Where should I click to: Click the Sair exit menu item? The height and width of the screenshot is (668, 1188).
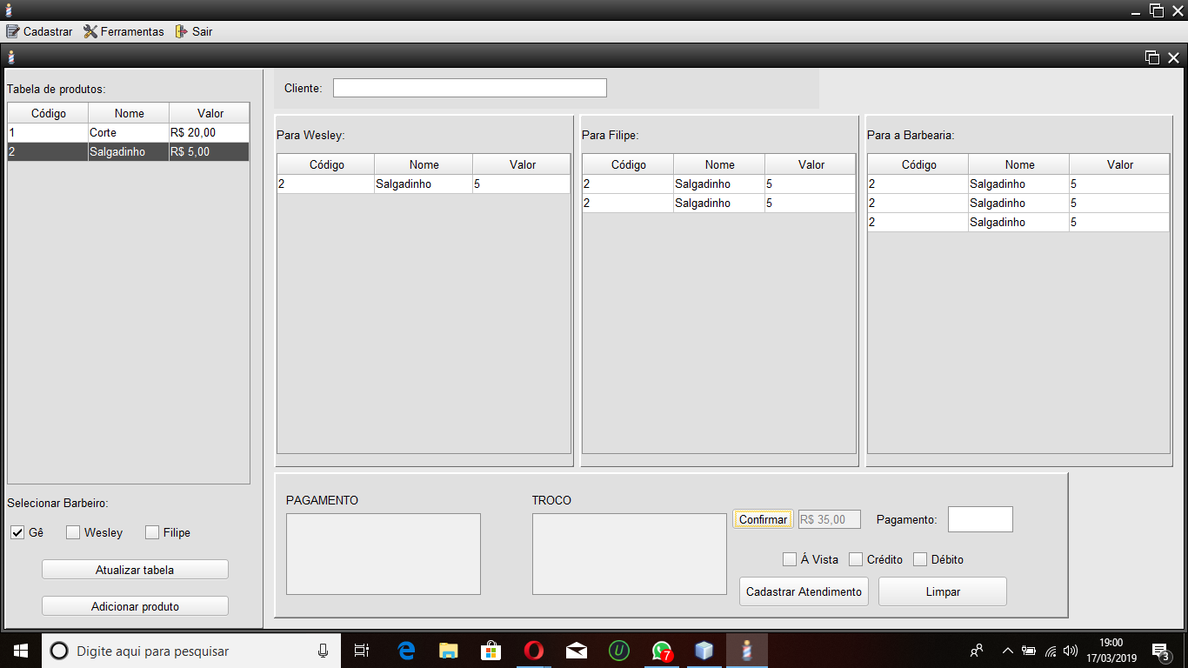pyautogui.click(x=193, y=31)
